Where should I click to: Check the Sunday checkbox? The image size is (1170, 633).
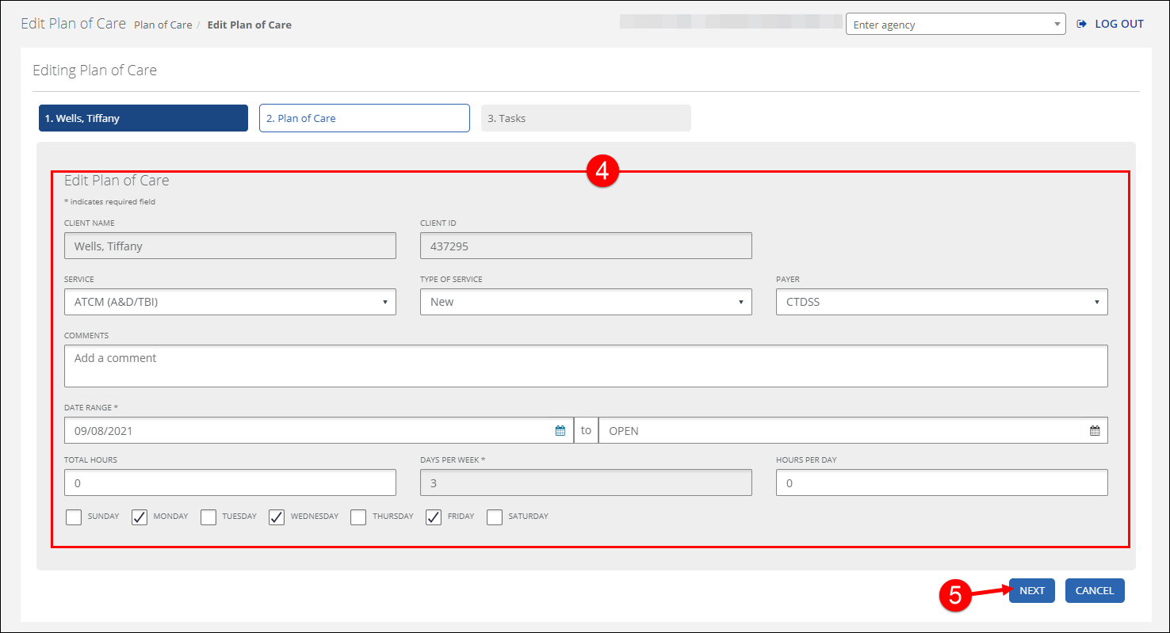click(74, 517)
